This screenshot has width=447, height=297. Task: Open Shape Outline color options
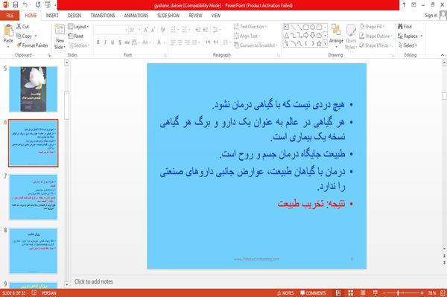point(375,36)
